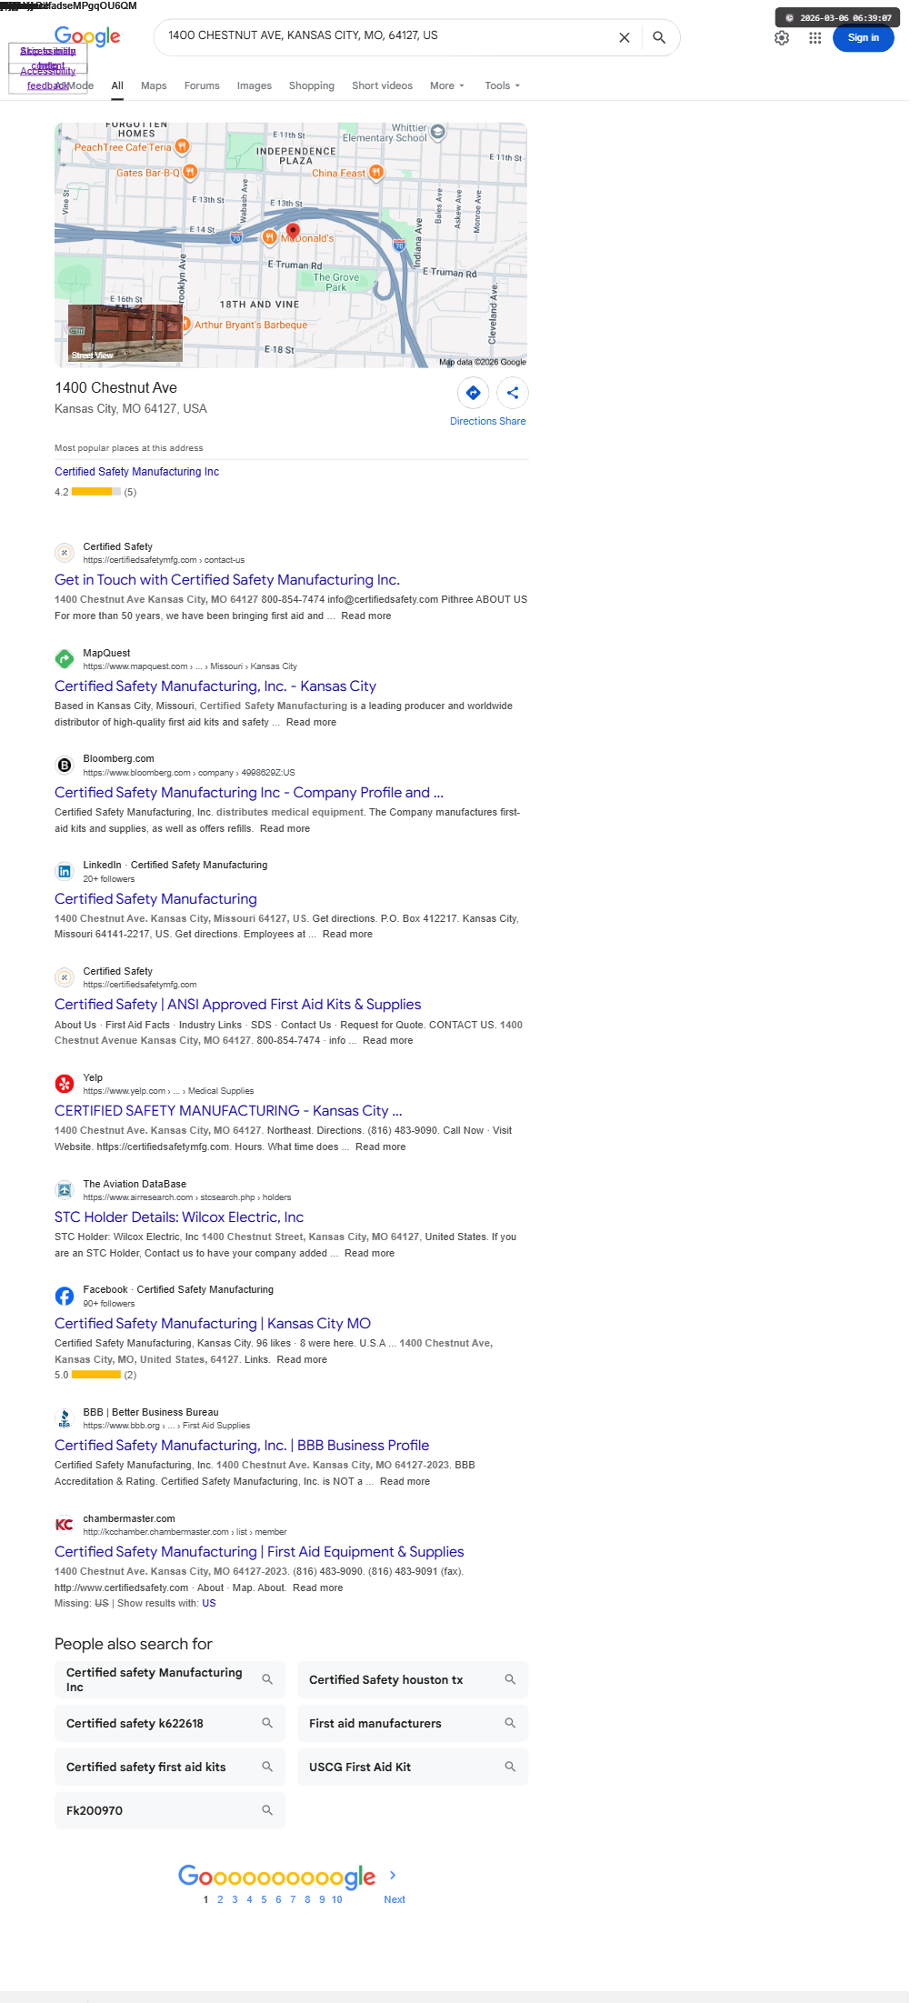Open the Street View thumbnail
This screenshot has height=2003, width=920.
point(125,333)
